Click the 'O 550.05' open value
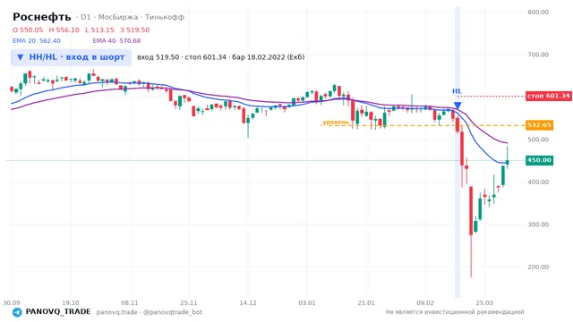This screenshot has height=322, width=573. tap(28, 30)
